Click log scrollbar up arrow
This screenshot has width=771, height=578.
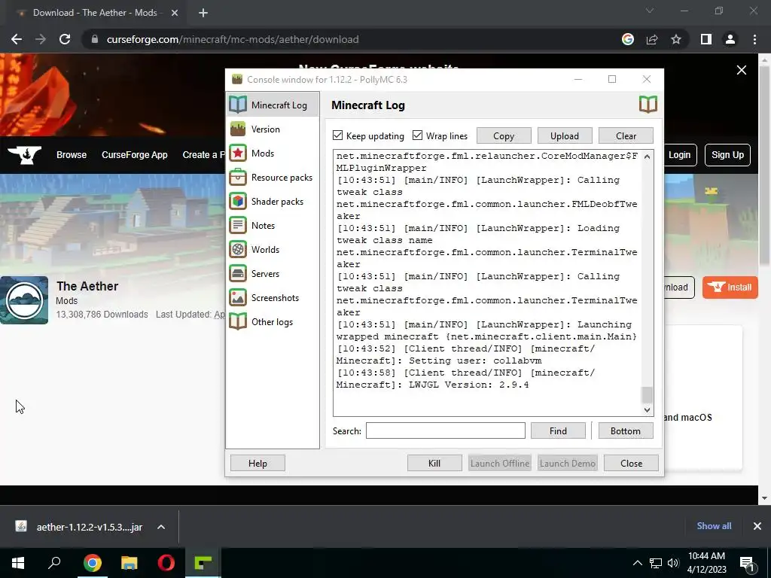click(x=647, y=157)
